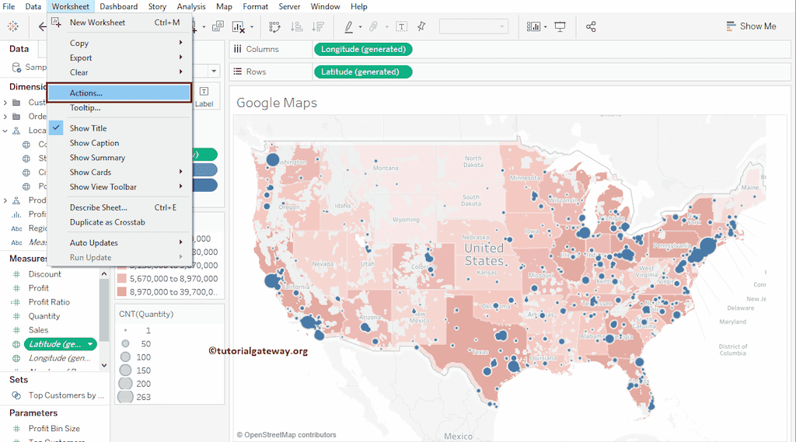Click the clear sheet toolbar icon
This screenshot has height=442, width=796.
(239, 26)
